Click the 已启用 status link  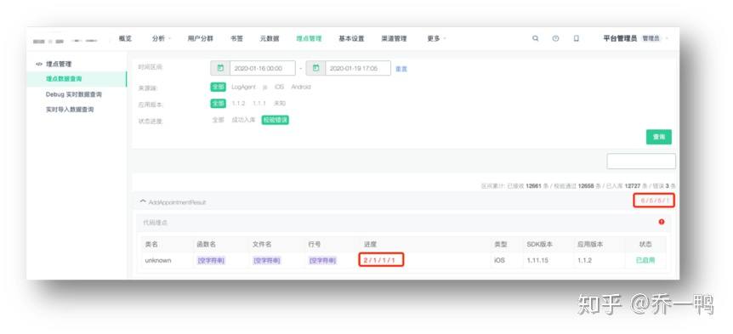click(645, 260)
